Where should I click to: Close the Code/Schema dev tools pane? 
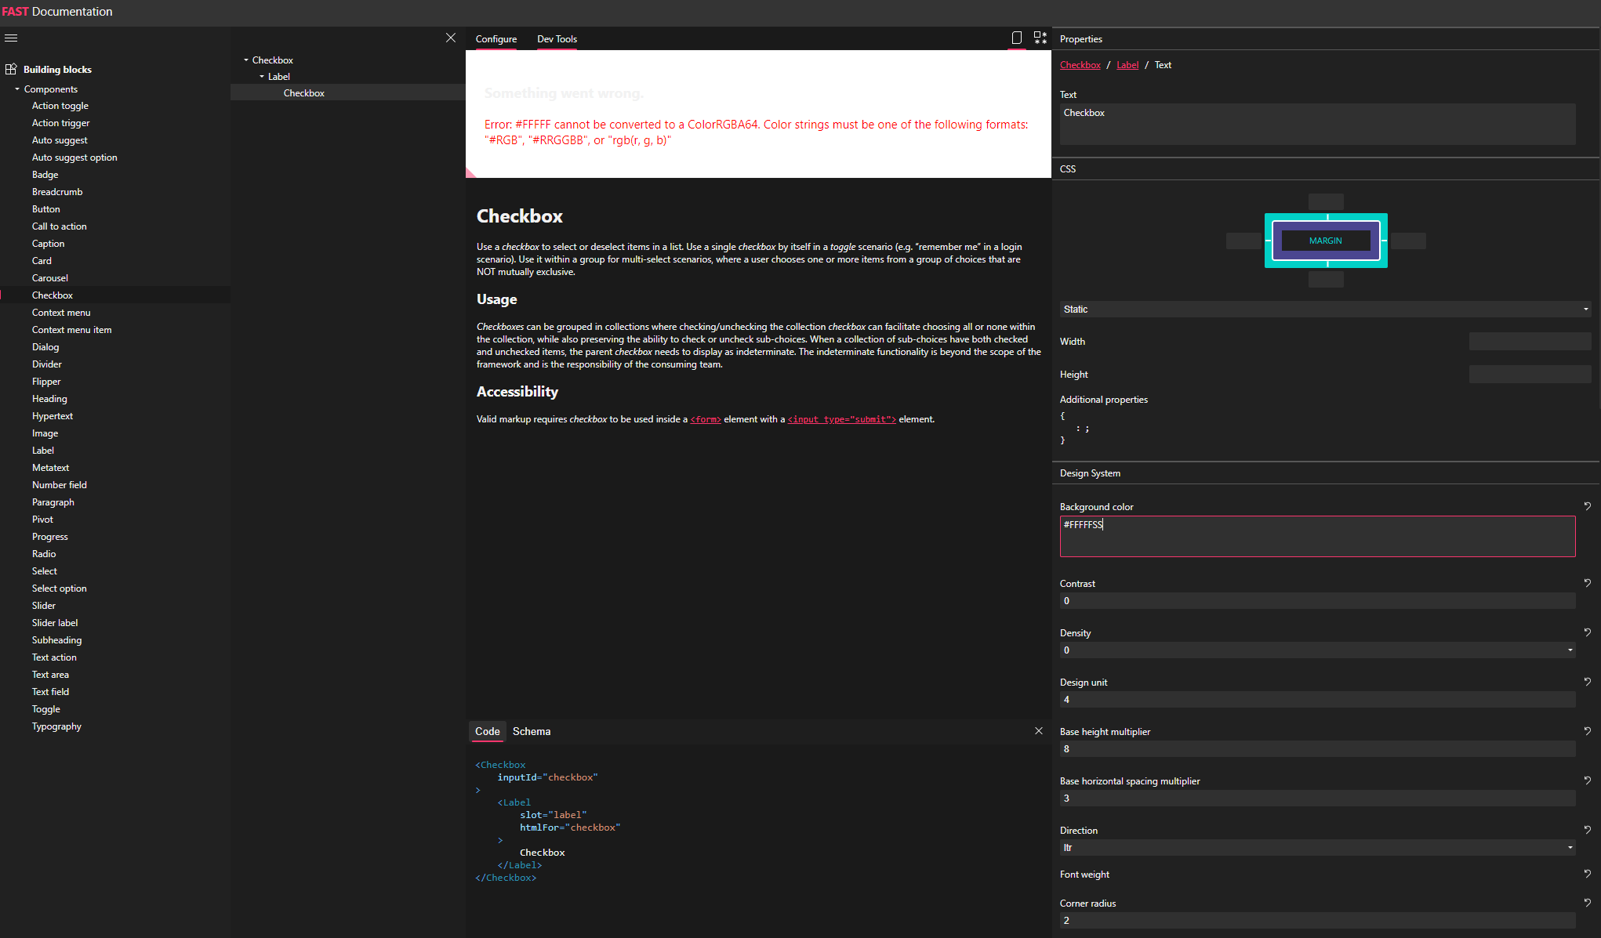pos(1039,731)
